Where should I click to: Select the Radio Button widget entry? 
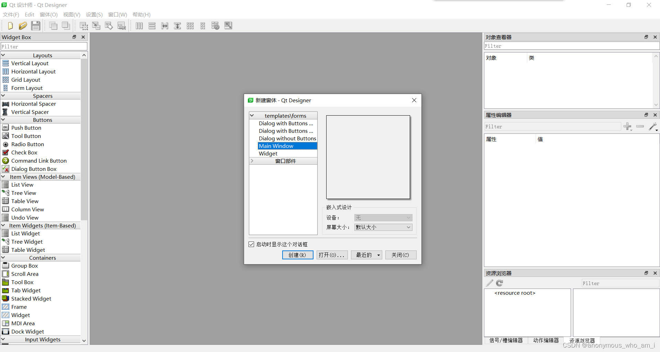pos(27,144)
